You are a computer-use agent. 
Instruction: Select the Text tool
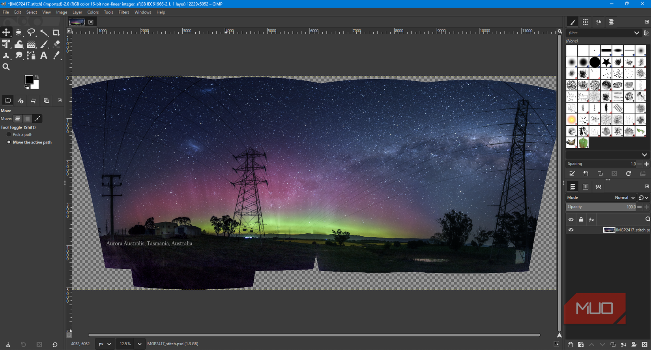point(44,56)
